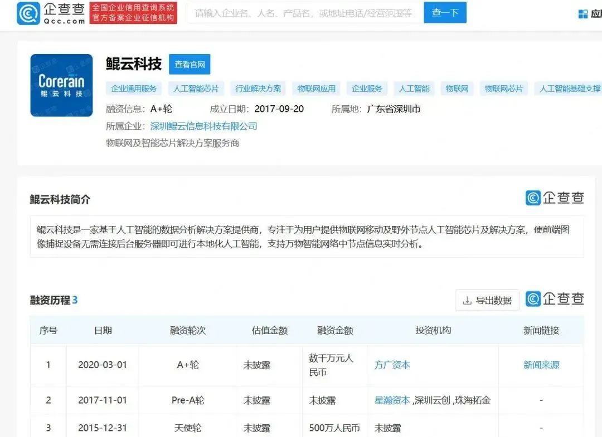Click the 企查查 watermark next to 导出数据

pos(555,299)
